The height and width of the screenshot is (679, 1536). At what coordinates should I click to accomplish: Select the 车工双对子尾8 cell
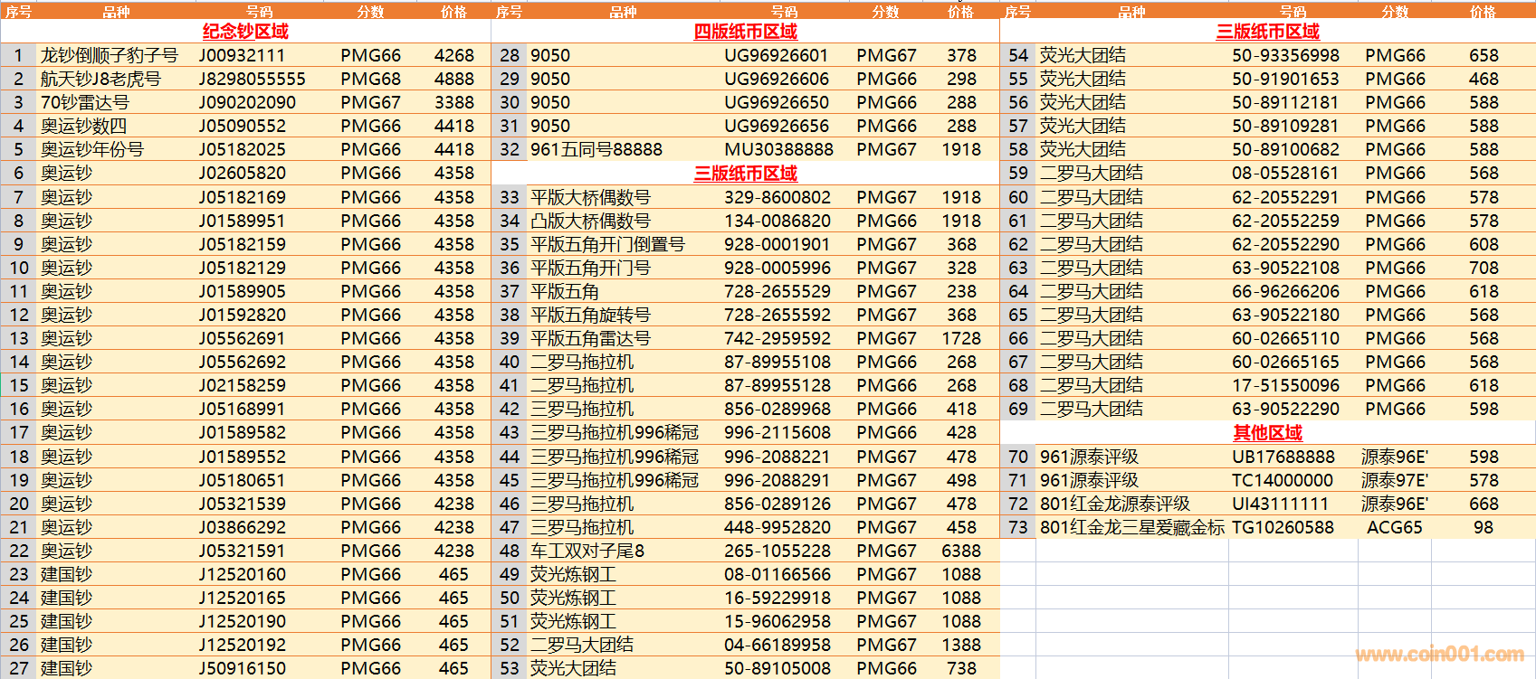pyautogui.click(x=587, y=551)
